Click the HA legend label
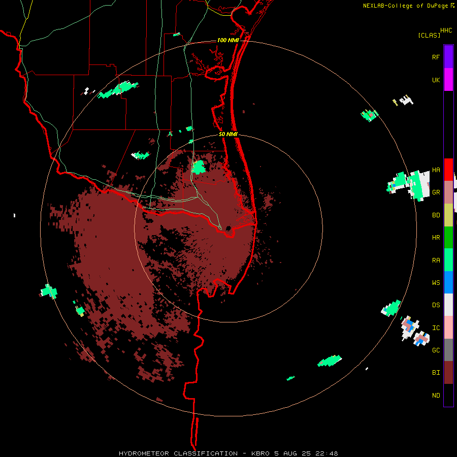 [436, 170]
